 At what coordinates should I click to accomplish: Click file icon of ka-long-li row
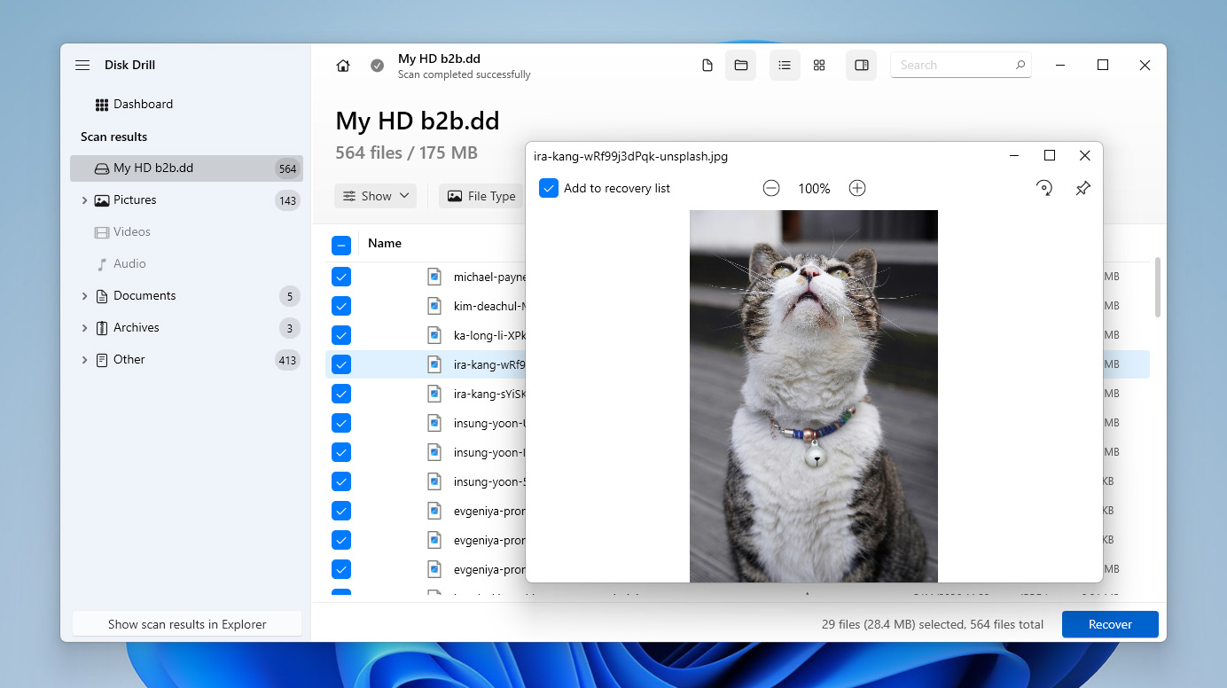click(434, 335)
